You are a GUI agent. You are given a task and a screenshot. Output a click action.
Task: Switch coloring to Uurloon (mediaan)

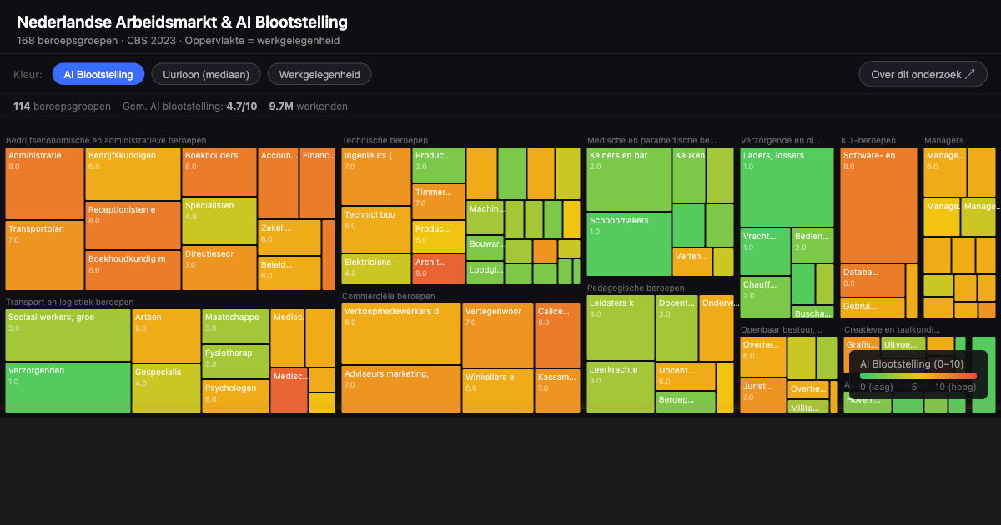pos(205,75)
